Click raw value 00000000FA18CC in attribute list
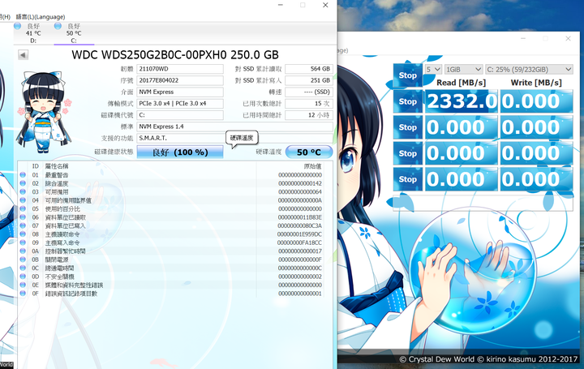The height and width of the screenshot is (369, 584). 299,242
